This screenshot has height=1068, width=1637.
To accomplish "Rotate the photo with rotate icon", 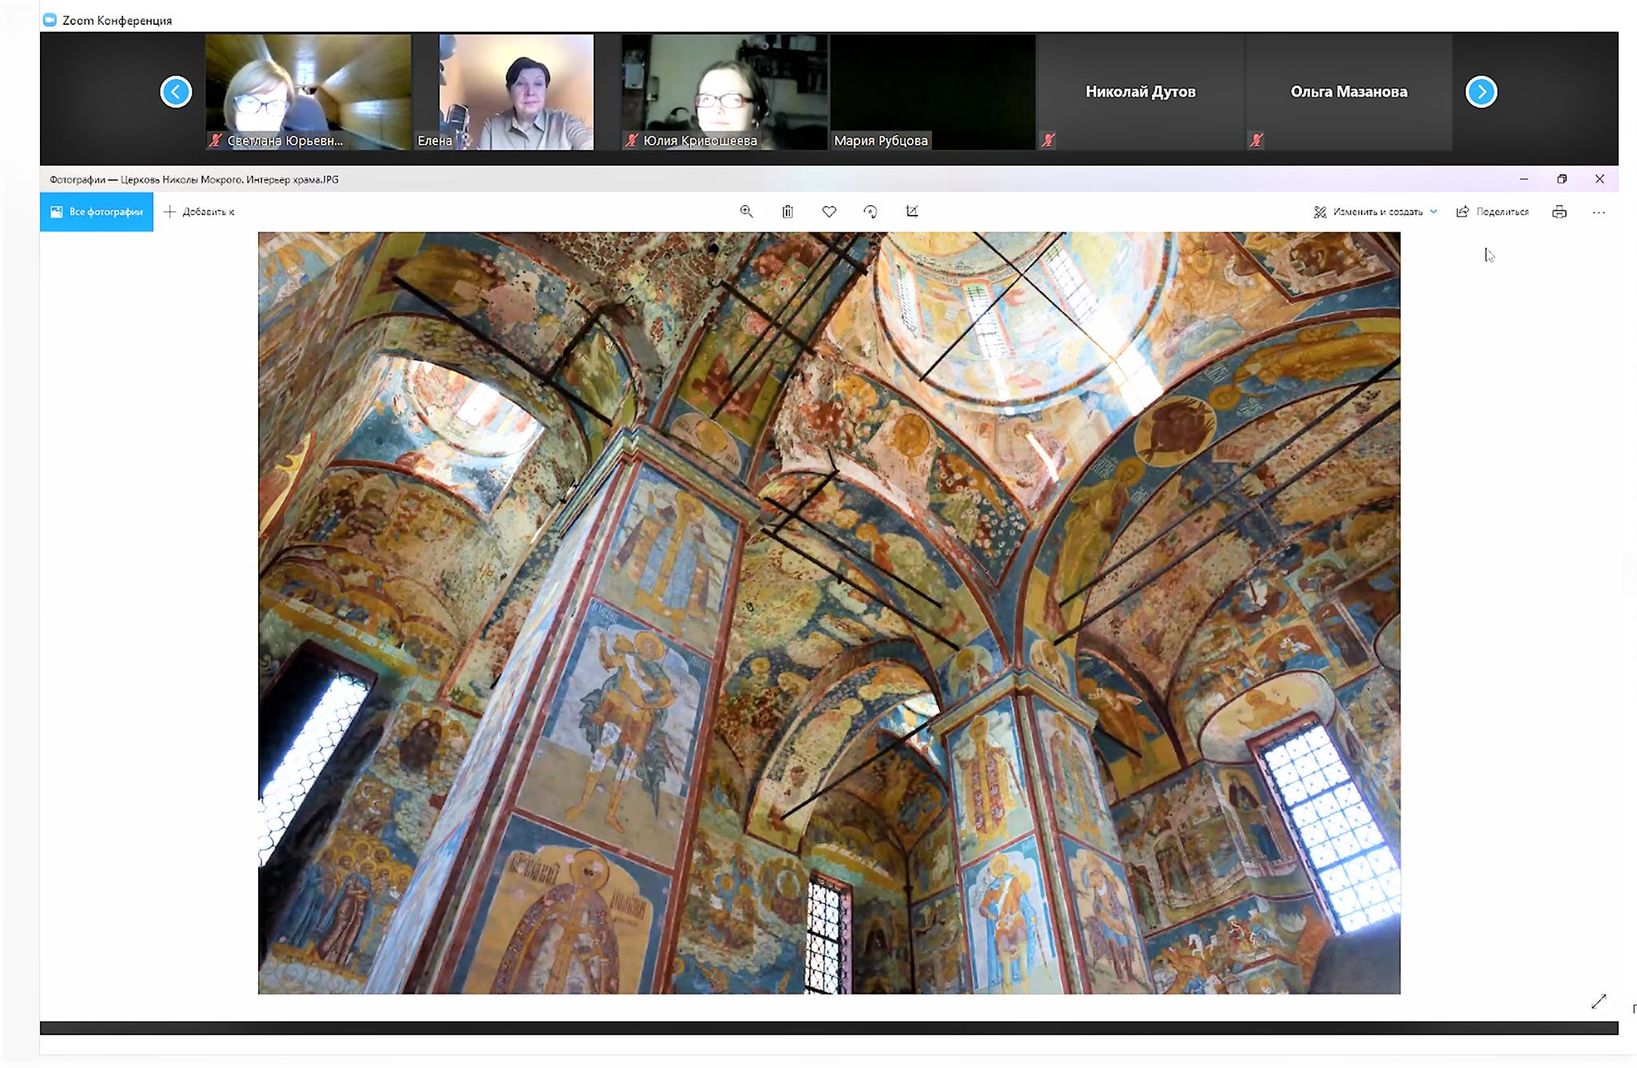I will click(870, 212).
